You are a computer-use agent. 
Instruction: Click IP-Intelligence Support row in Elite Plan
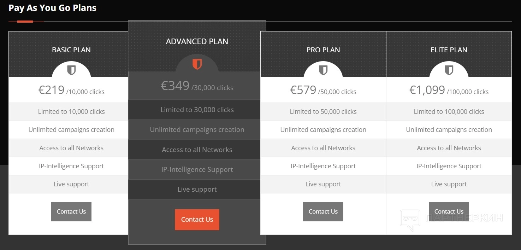[449, 166]
